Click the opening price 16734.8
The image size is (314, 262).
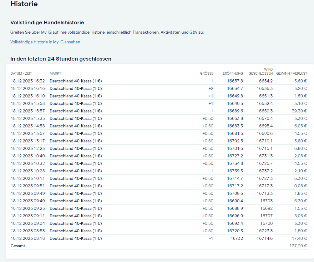pyautogui.click(x=235, y=163)
